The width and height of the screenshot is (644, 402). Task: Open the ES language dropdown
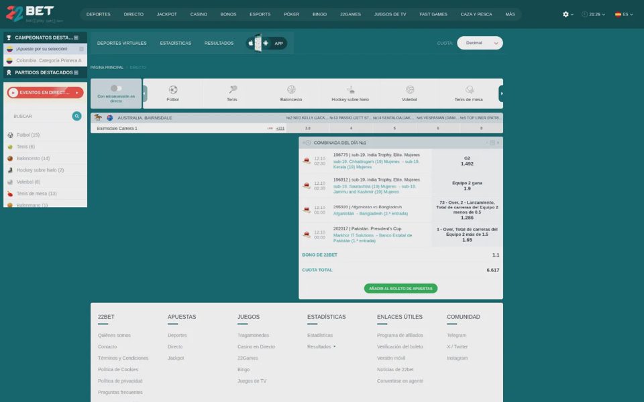tap(623, 14)
